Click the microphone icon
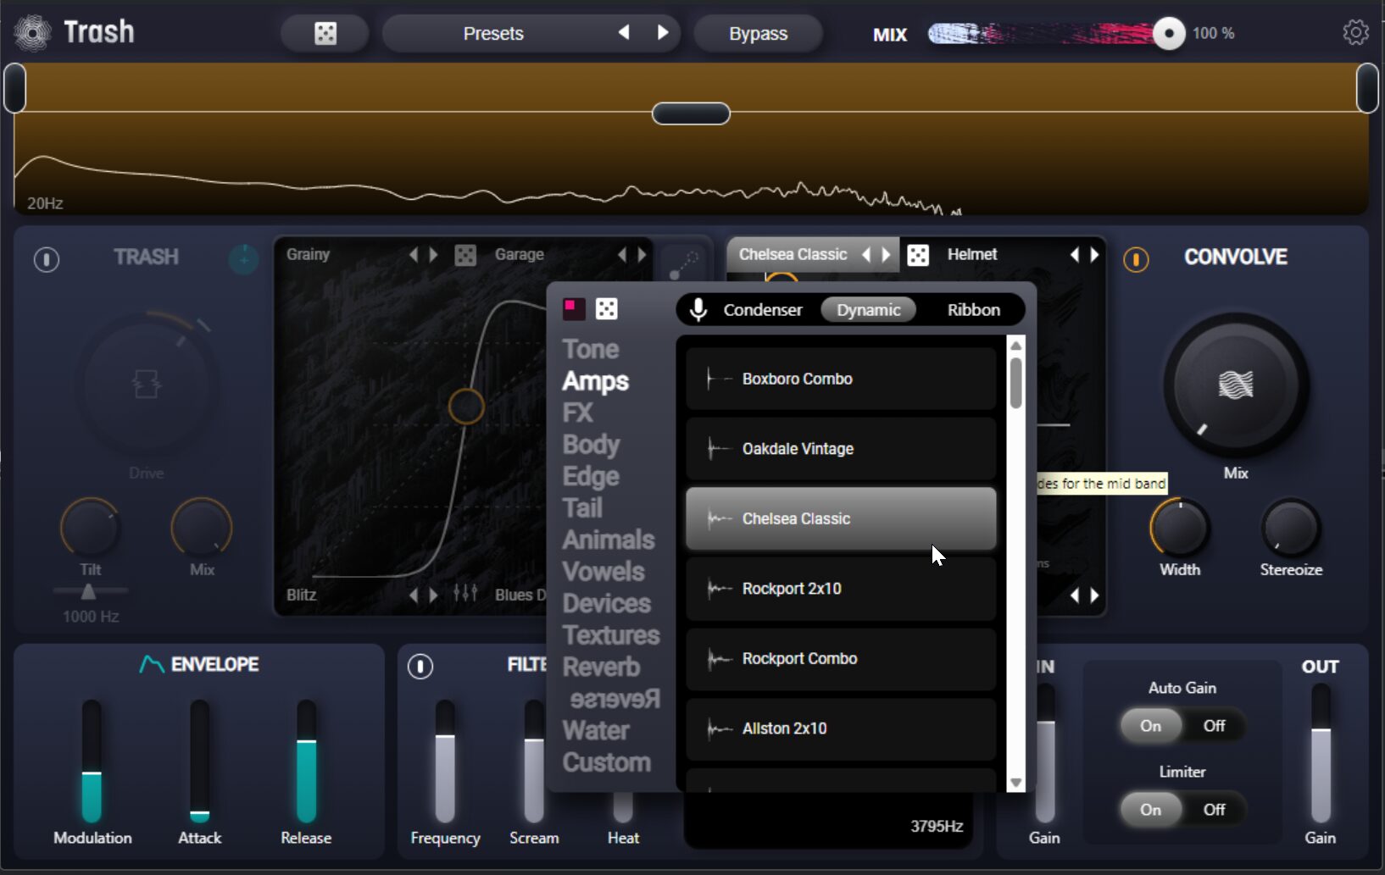This screenshot has height=875, width=1385. [x=698, y=310]
